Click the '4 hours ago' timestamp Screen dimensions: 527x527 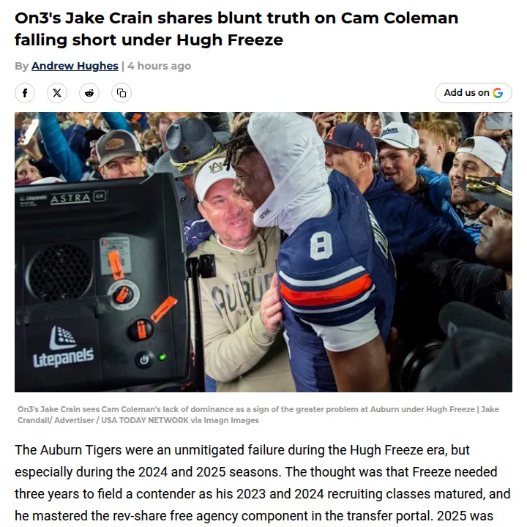[x=159, y=66]
